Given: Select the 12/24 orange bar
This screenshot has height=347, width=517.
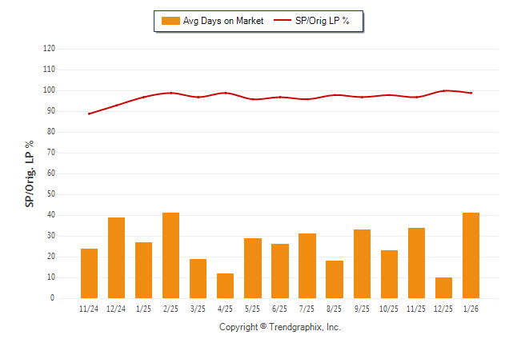Looking at the screenshot, I should (116, 257).
